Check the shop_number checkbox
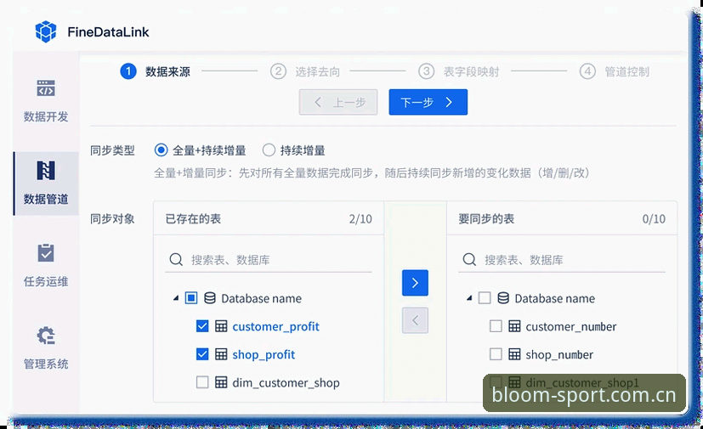This screenshot has width=703, height=429. (496, 354)
